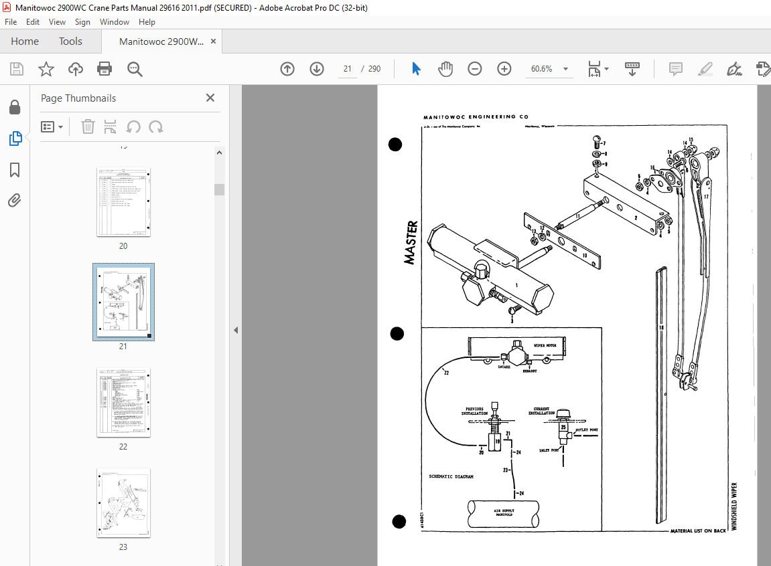Activate the Selection arrow tool
This screenshot has height=566, width=771.
point(416,69)
